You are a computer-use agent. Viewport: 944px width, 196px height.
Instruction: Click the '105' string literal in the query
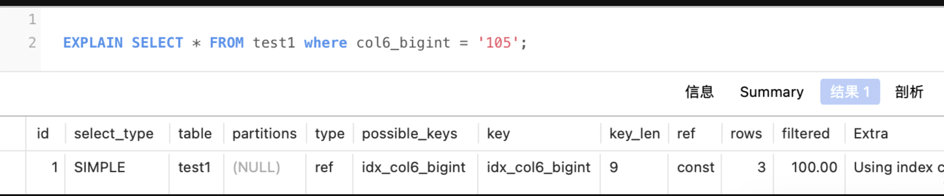click(498, 43)
